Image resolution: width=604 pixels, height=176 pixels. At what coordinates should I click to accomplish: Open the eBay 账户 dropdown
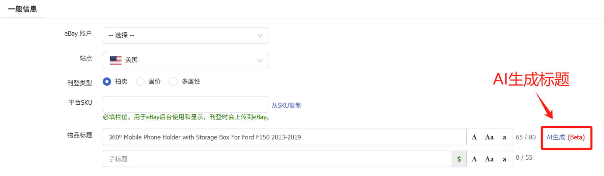pos(186,35)
